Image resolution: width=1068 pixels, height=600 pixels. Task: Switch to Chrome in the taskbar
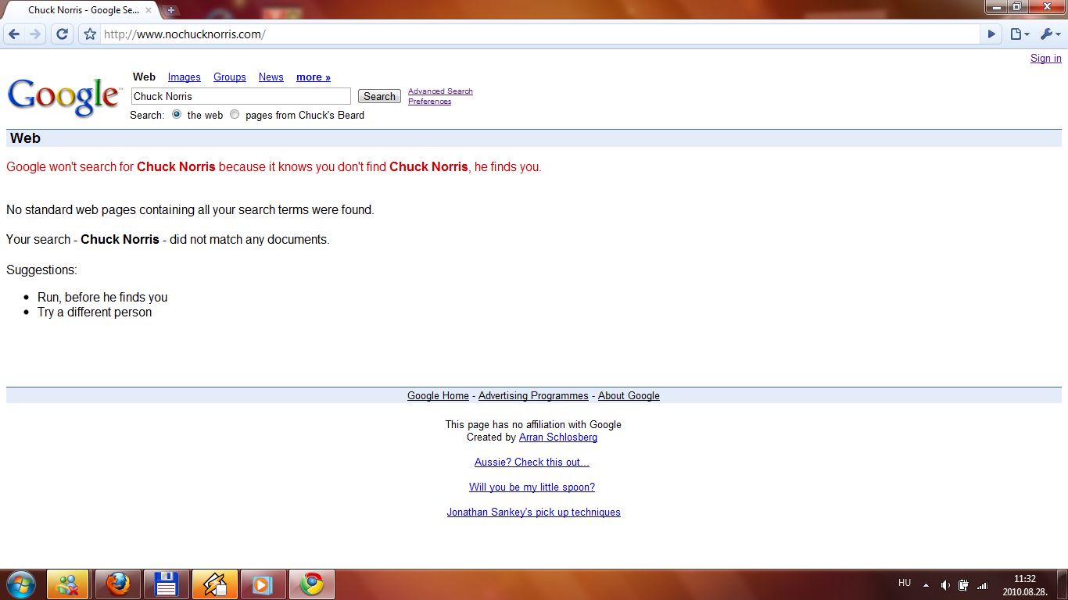tap(312, 584)
